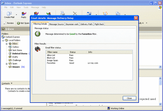Click the Working Online status bar icon
The image size is (163, 111).
tap(109, 108)
